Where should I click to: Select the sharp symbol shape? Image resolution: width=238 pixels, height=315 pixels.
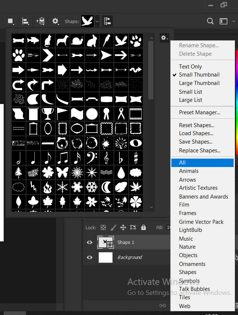click(x=136, y=158)
